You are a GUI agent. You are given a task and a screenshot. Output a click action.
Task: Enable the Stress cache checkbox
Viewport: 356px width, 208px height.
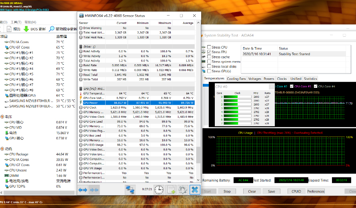pyautogui.click(x=209, y=57)
